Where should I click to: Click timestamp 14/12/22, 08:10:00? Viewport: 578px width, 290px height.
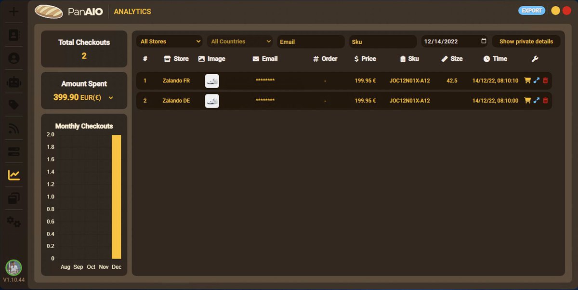[495, 101]
